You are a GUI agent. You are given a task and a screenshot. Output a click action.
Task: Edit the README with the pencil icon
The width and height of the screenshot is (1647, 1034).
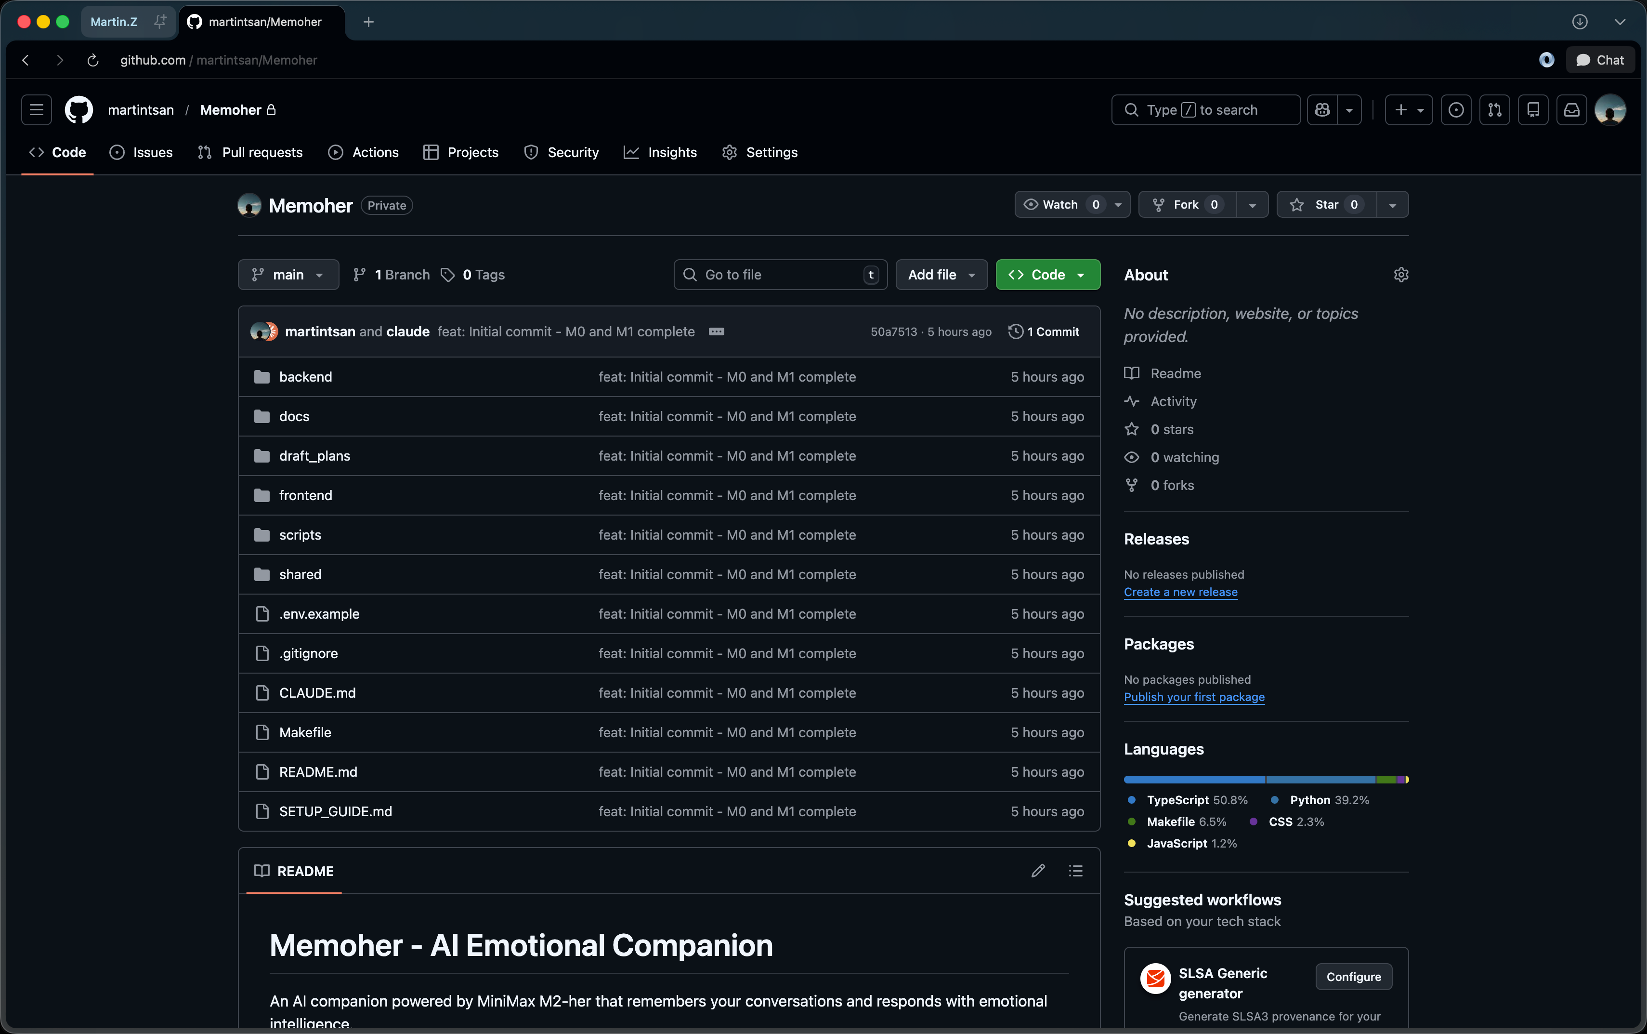coord(1037,871)
